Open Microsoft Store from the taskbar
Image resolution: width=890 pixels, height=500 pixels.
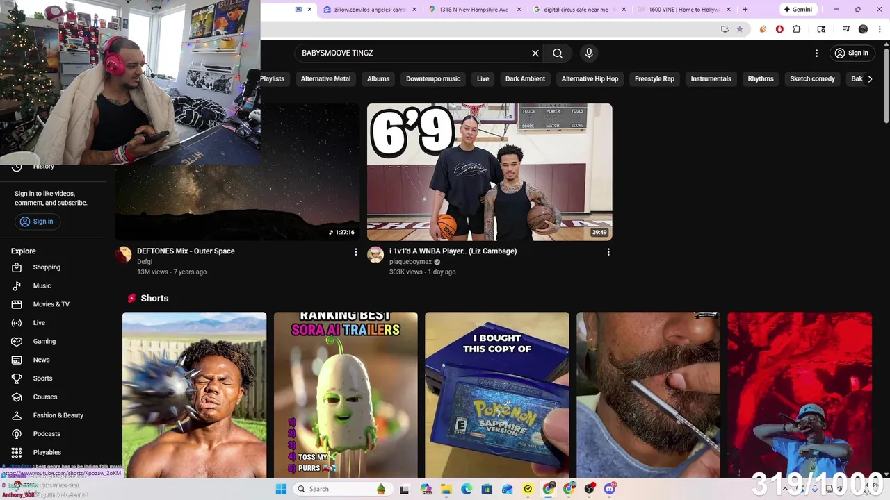tap(487, 489)
